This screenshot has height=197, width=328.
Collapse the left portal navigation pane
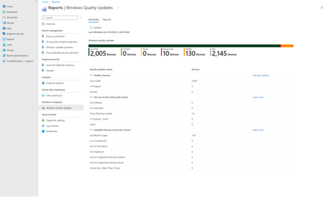[x=36, y=2]
